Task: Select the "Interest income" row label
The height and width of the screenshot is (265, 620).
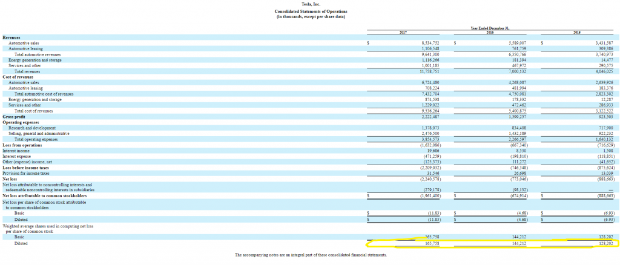Action: (16, 151)
